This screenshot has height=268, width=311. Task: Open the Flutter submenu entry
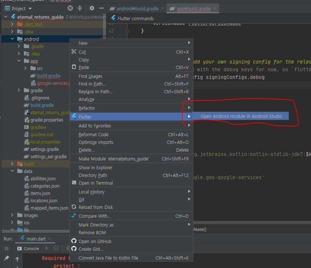(131, 117)
